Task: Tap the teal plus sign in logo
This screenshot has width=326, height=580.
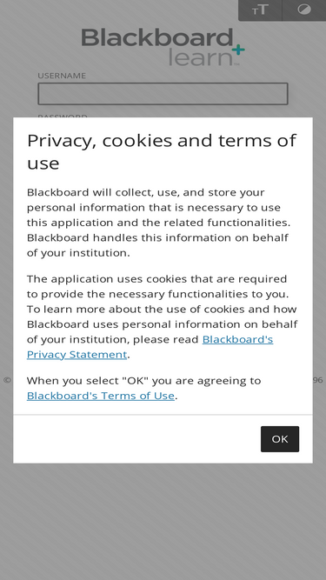Action: click(238, 50)
